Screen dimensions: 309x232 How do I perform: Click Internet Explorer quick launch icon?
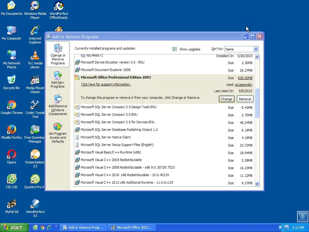(x=49, y=227)
